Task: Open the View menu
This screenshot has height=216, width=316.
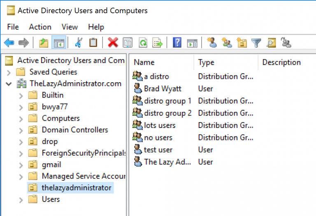Action: [x=70, y=27]
